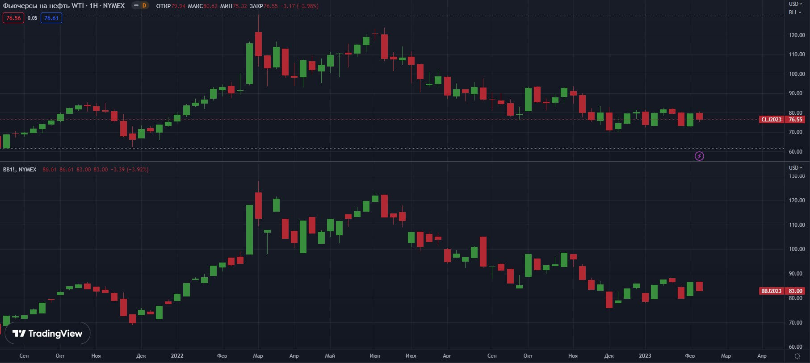Image resolution: width=810 pixels, height=363 pixels.
Task: Click the ЗАКР 76.55 close value
Action: 264,6
